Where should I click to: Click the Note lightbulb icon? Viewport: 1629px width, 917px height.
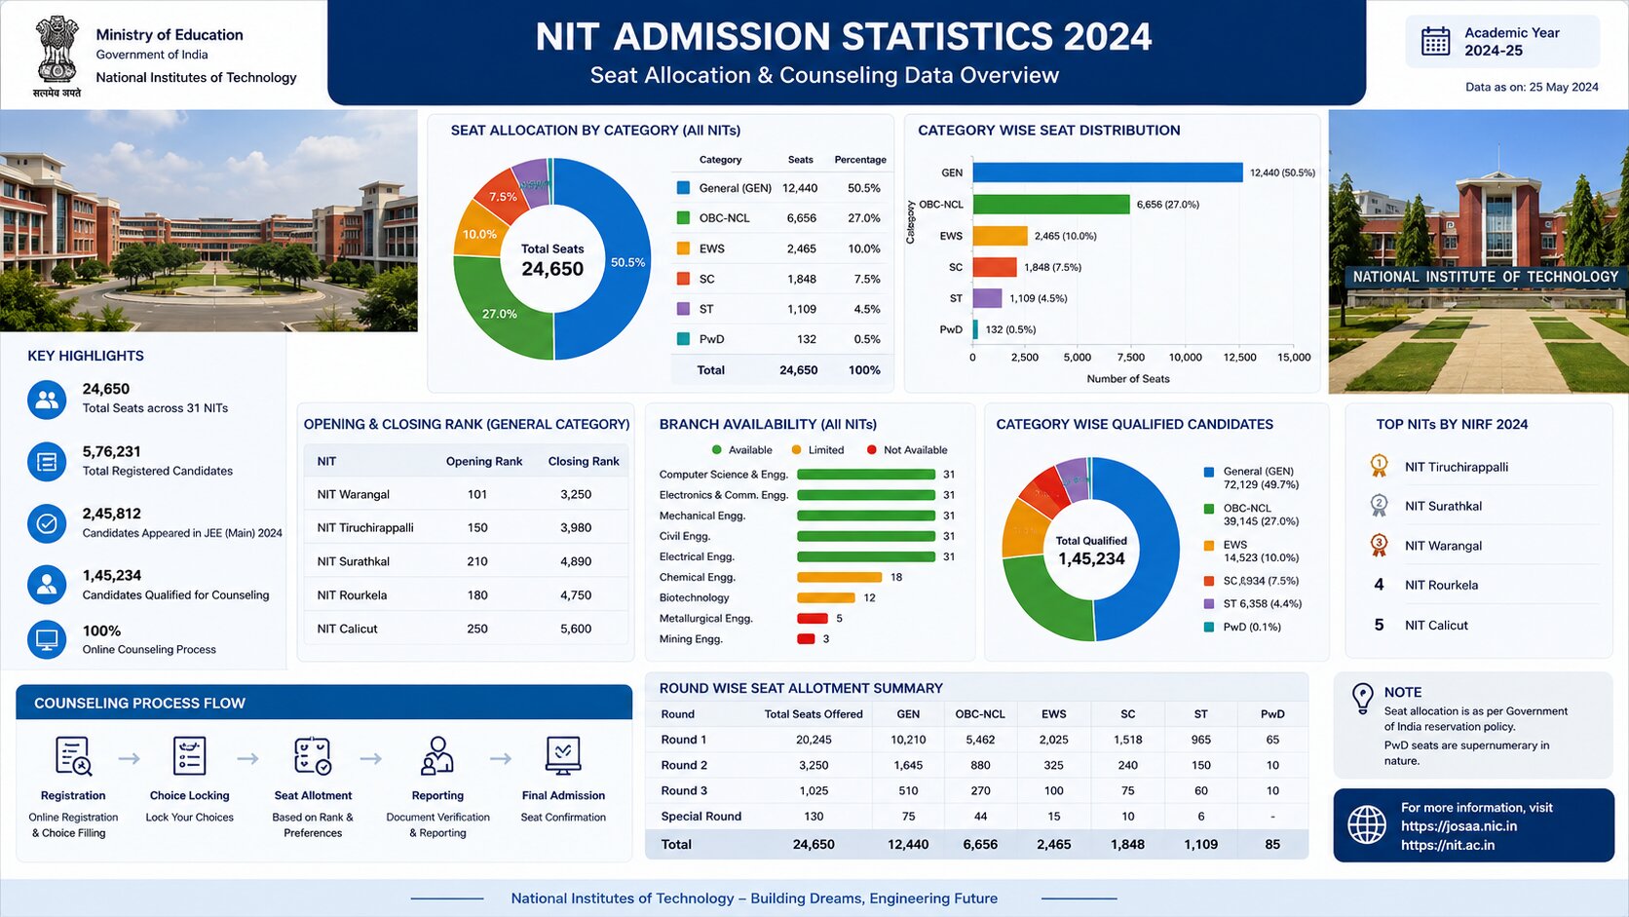click(1362, 699)
